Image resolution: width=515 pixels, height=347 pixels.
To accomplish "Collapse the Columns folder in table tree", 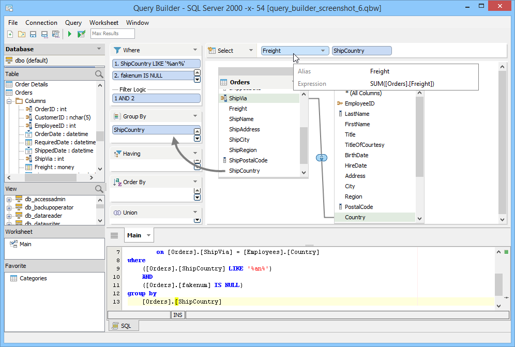I will 9,101.
